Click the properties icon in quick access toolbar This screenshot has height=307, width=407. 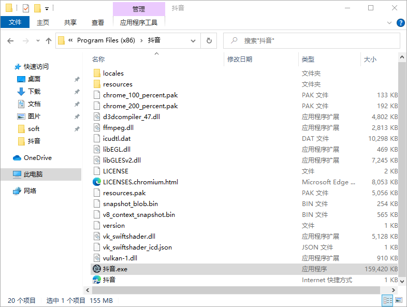[26, 8]
